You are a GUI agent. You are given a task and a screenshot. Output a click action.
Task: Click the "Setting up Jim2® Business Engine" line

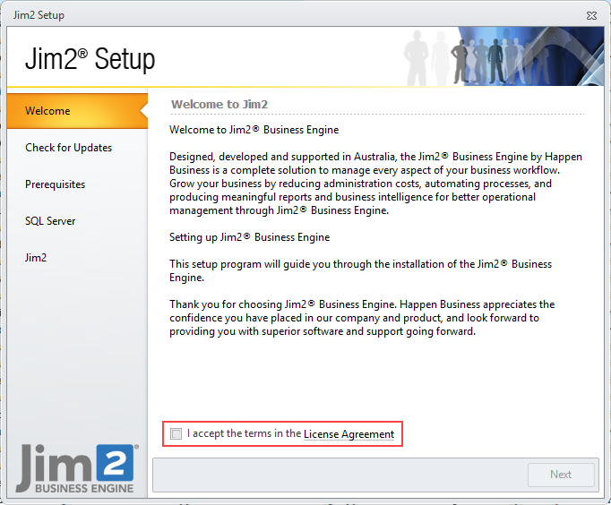(249, 237)
